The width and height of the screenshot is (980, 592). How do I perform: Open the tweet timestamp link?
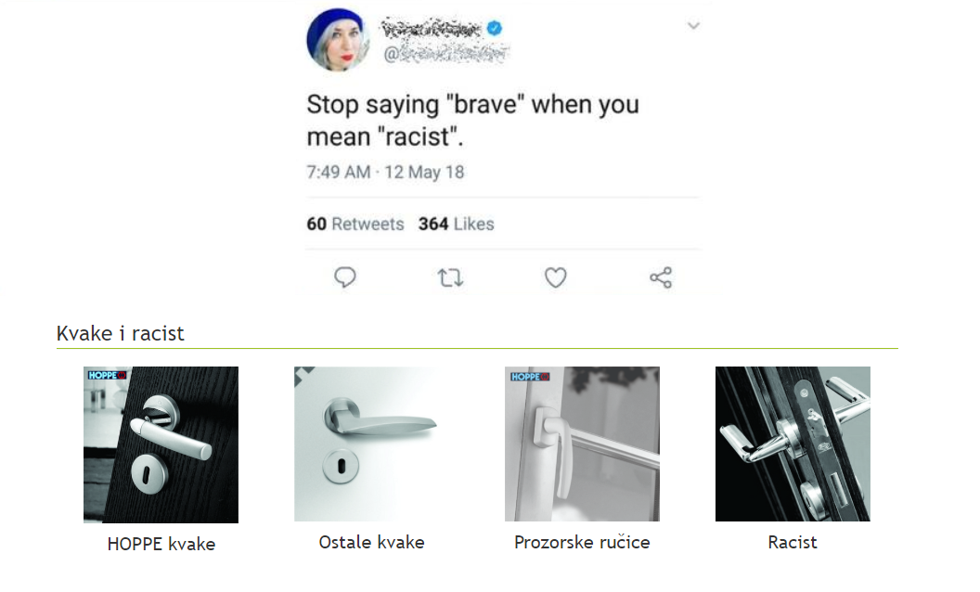(x=385, y=172)
